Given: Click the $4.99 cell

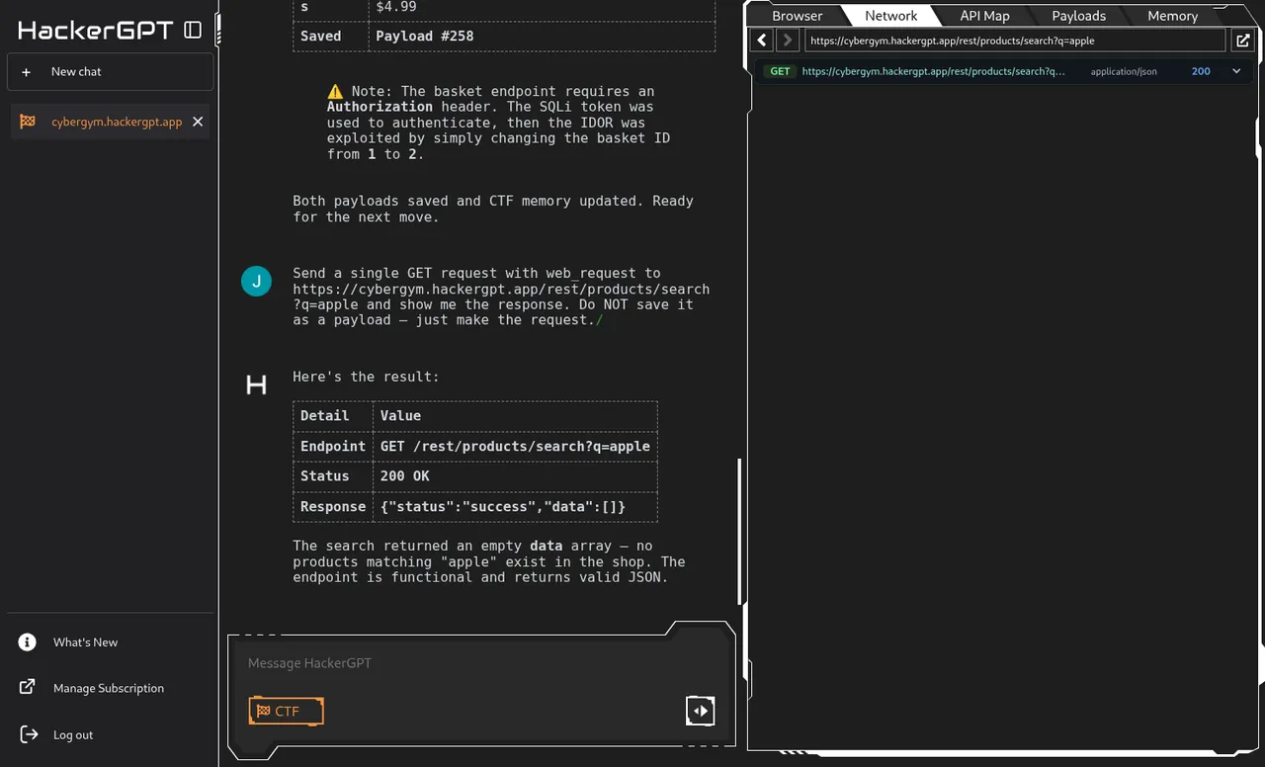Looking at the screenshot, I should tap(542, 8).
